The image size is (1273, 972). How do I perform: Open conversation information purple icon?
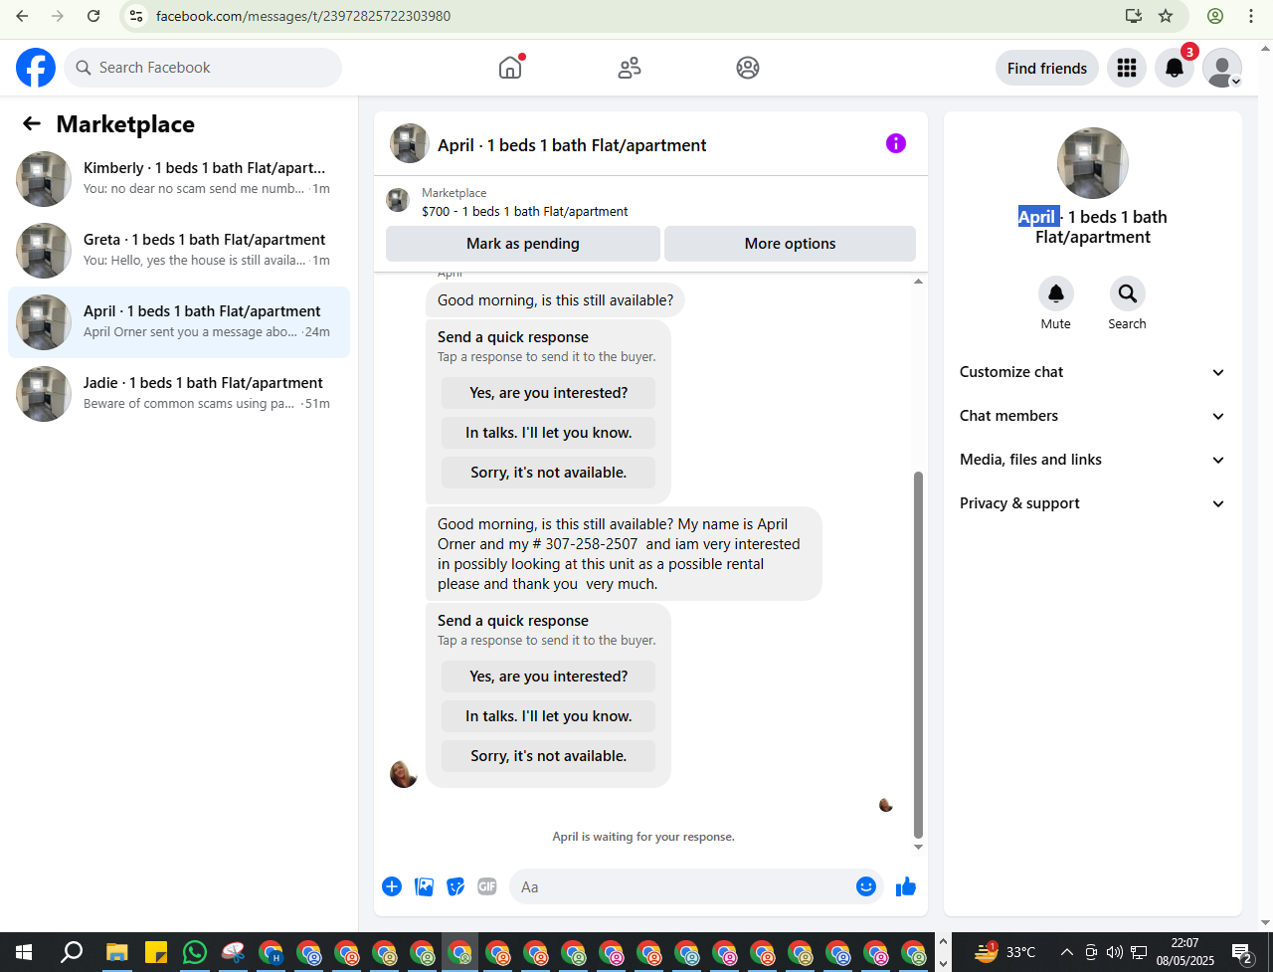[x=896, y=143]
